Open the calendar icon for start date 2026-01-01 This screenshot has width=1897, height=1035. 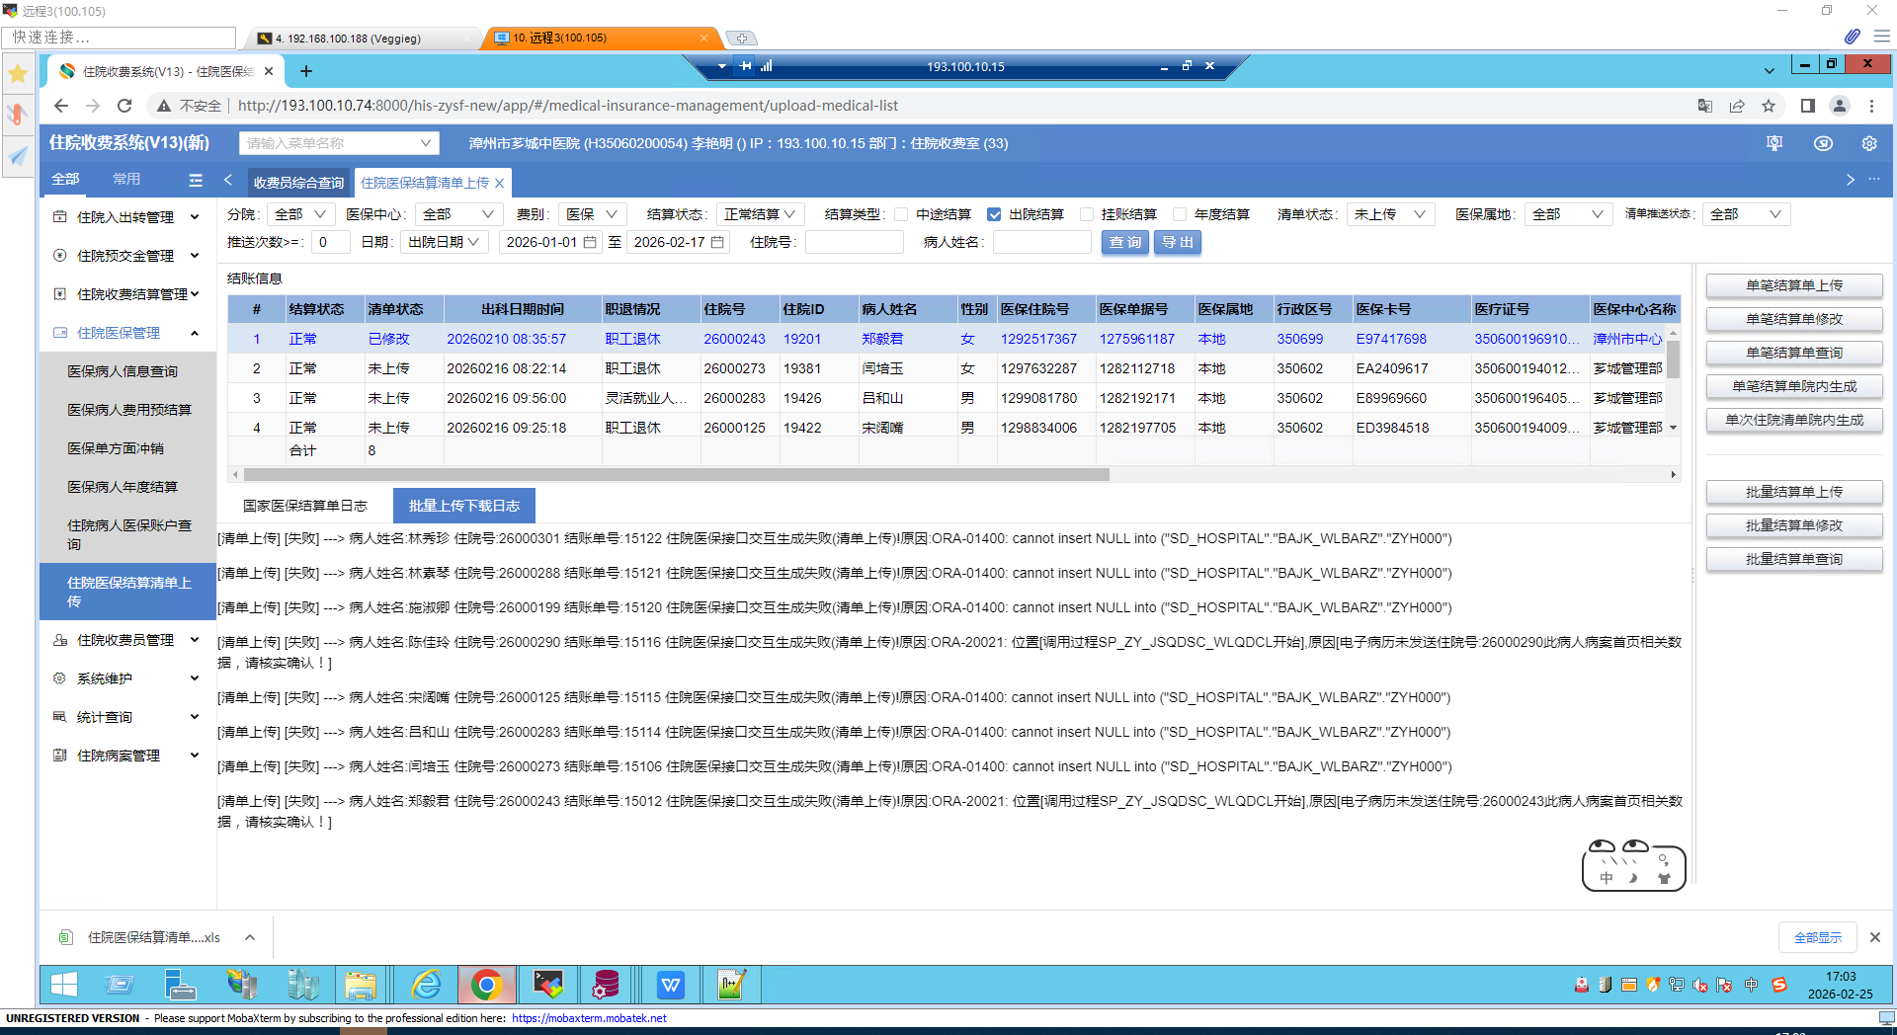590,242
